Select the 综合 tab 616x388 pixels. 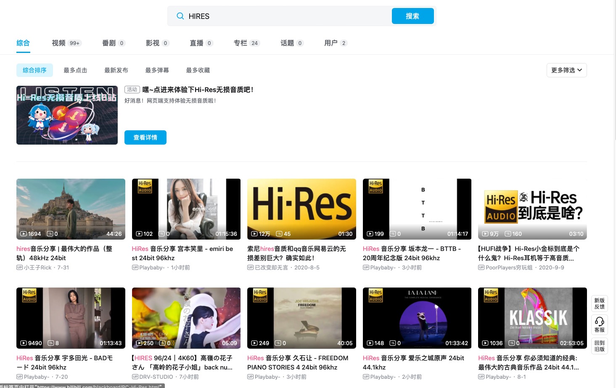click(x=23, y=43)
